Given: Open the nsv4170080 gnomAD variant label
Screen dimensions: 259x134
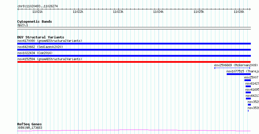Looking at the screenshot, I should coord(50,41).
